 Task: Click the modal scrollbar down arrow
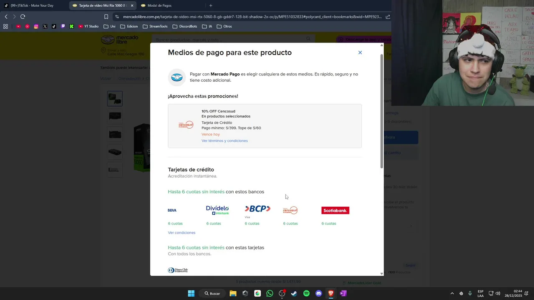382,274
